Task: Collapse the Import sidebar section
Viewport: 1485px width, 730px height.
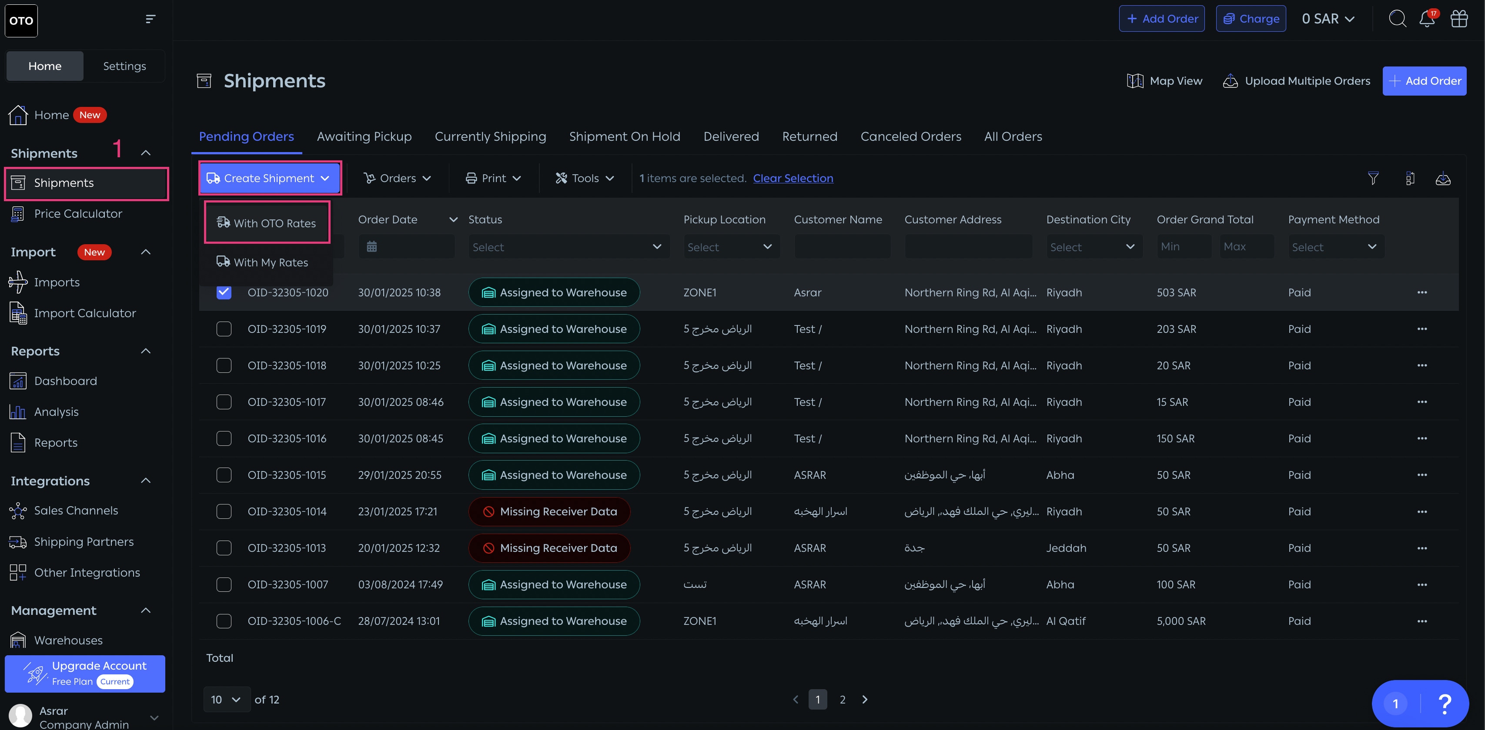Action: click(x=146, y=252)
